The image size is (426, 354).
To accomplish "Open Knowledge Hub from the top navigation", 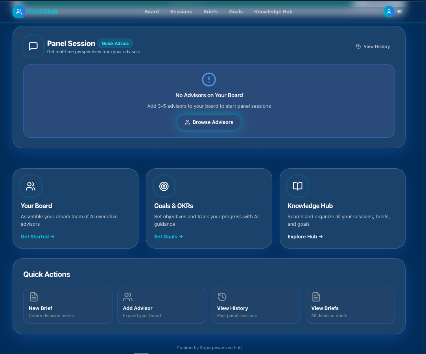I will click(273, 12).
